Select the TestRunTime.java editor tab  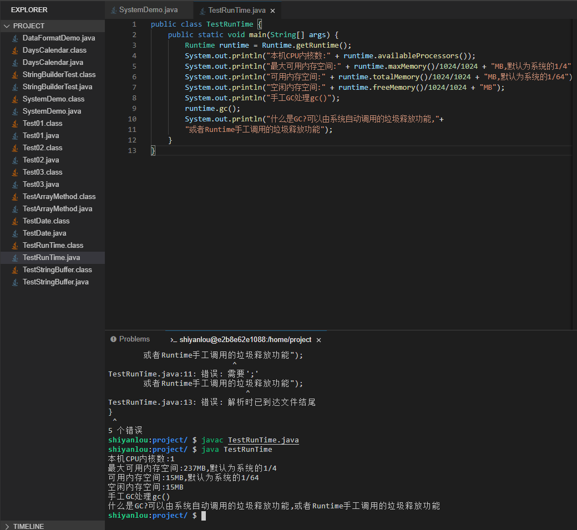click(237, 11)
